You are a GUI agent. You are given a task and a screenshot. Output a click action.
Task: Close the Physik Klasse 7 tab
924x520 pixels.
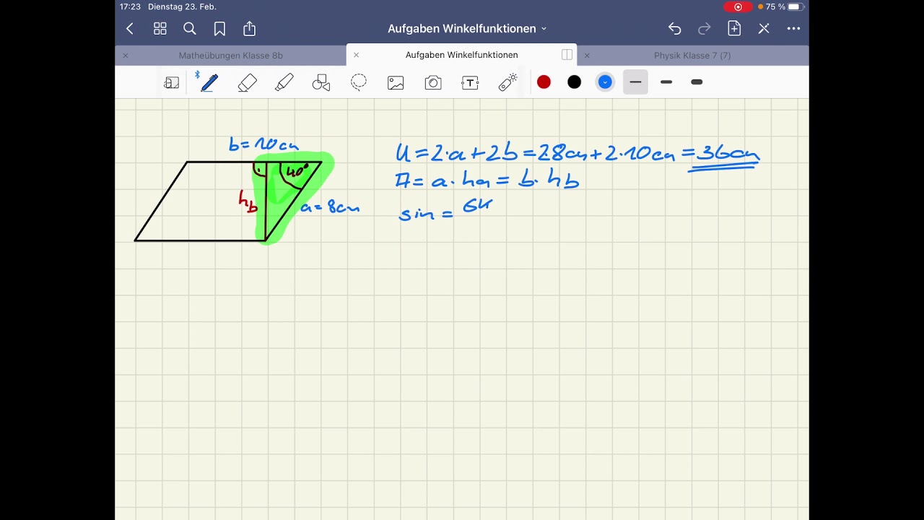587,56
